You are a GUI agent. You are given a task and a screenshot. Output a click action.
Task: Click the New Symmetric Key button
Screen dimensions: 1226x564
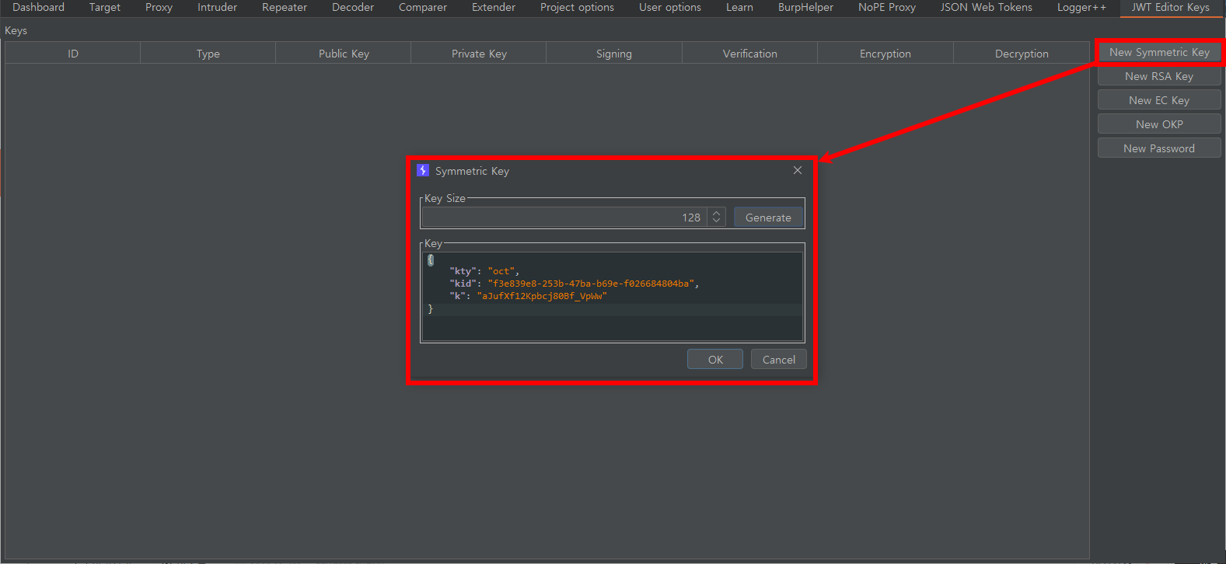pyautogui.click(x=1159, y=52)
